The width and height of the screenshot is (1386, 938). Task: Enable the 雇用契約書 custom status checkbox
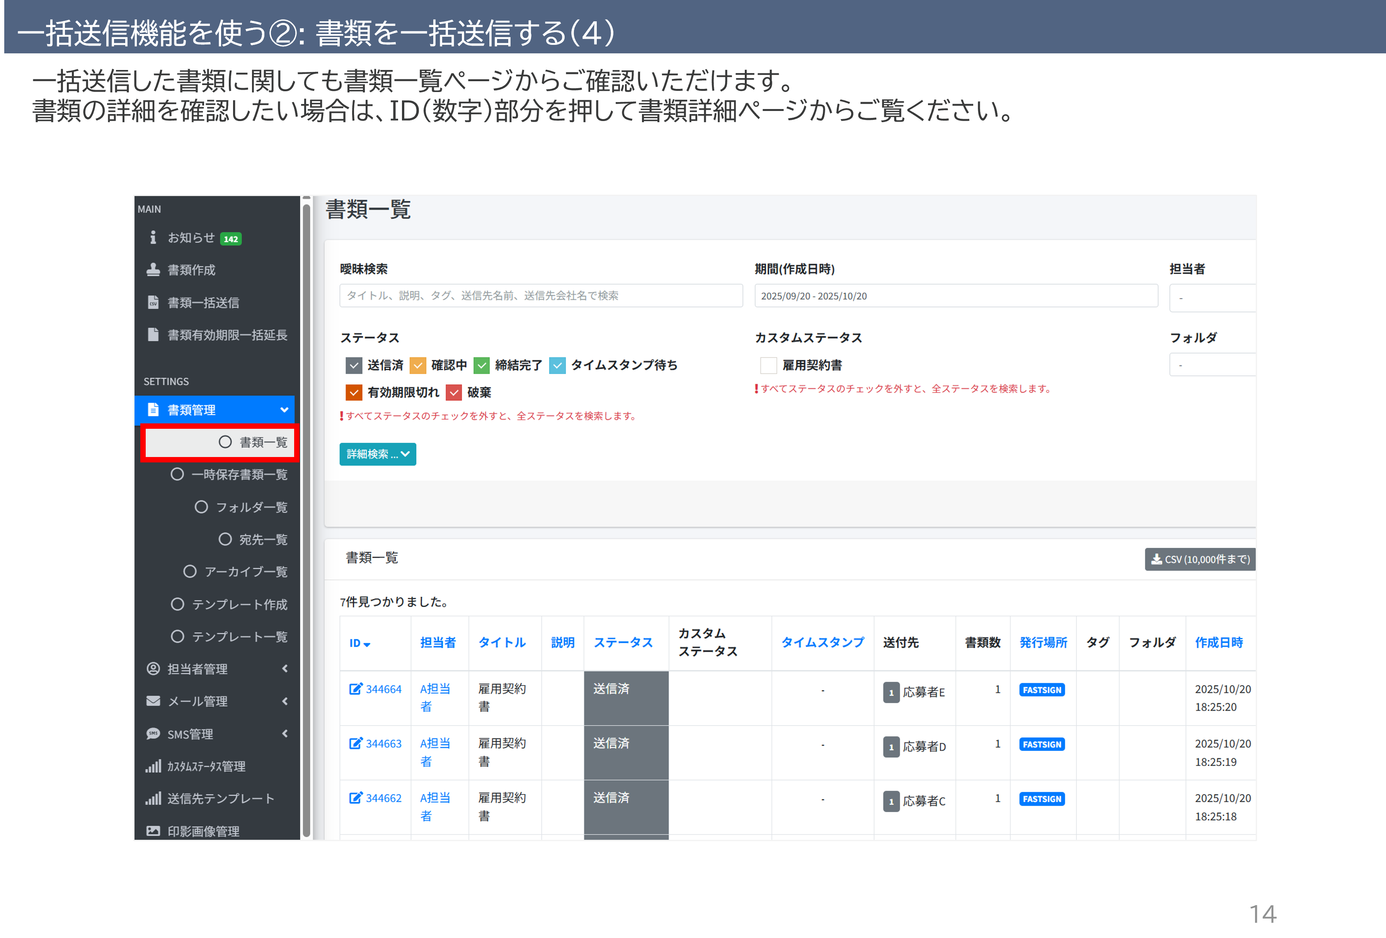pyautogui.click(x=768, y=365)
